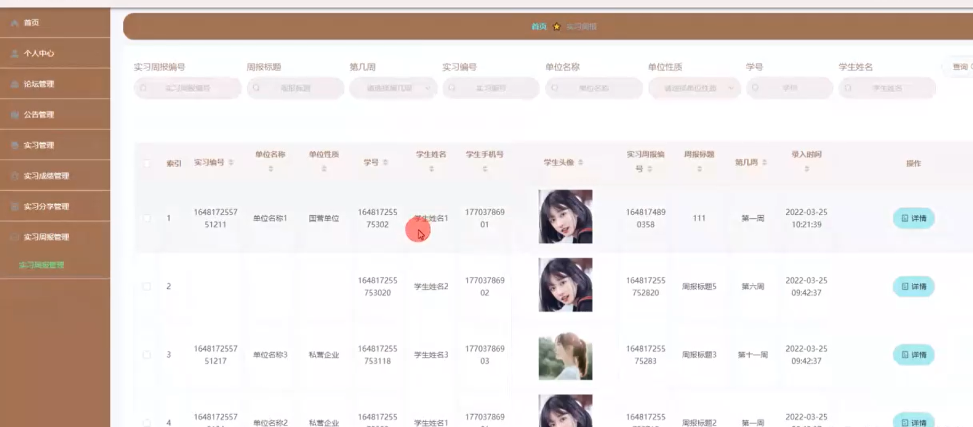Select the green 实习周报管理 submenu item
Image resolution: width=973 pixels, height=427 pixels.
[42, 265]
